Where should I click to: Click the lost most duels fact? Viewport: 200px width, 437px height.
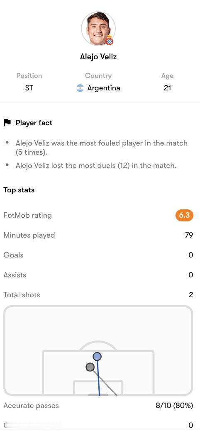pyautogui.click(x=96, y=165)
